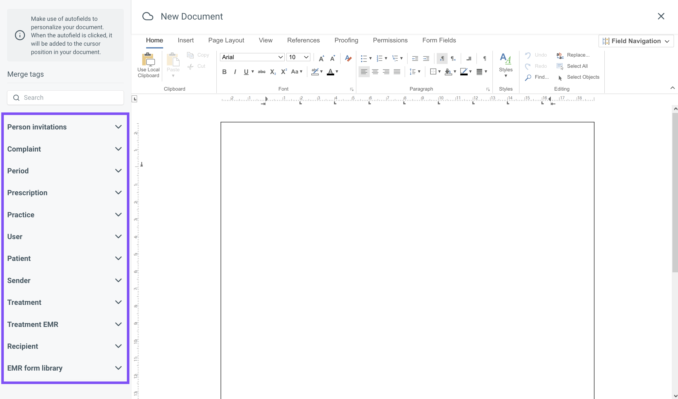
Task: Click the Undo button
Action: coord(536,55)
